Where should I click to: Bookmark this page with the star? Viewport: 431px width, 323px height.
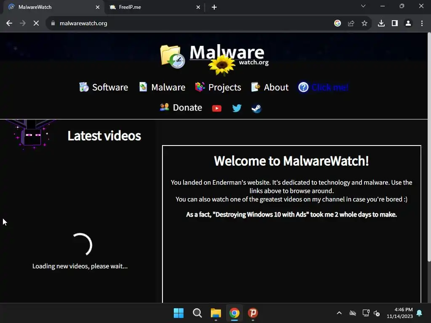364,24
